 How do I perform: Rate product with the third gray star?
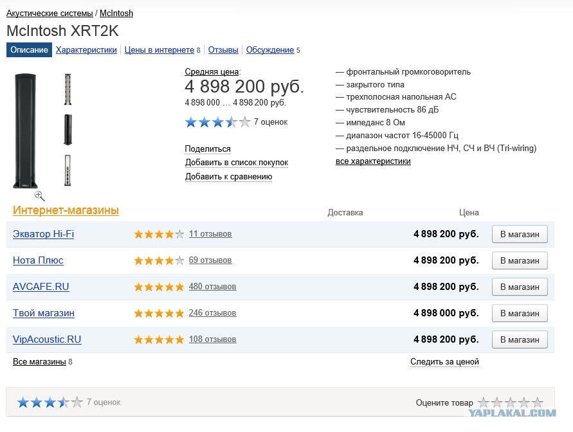(511, 403)
